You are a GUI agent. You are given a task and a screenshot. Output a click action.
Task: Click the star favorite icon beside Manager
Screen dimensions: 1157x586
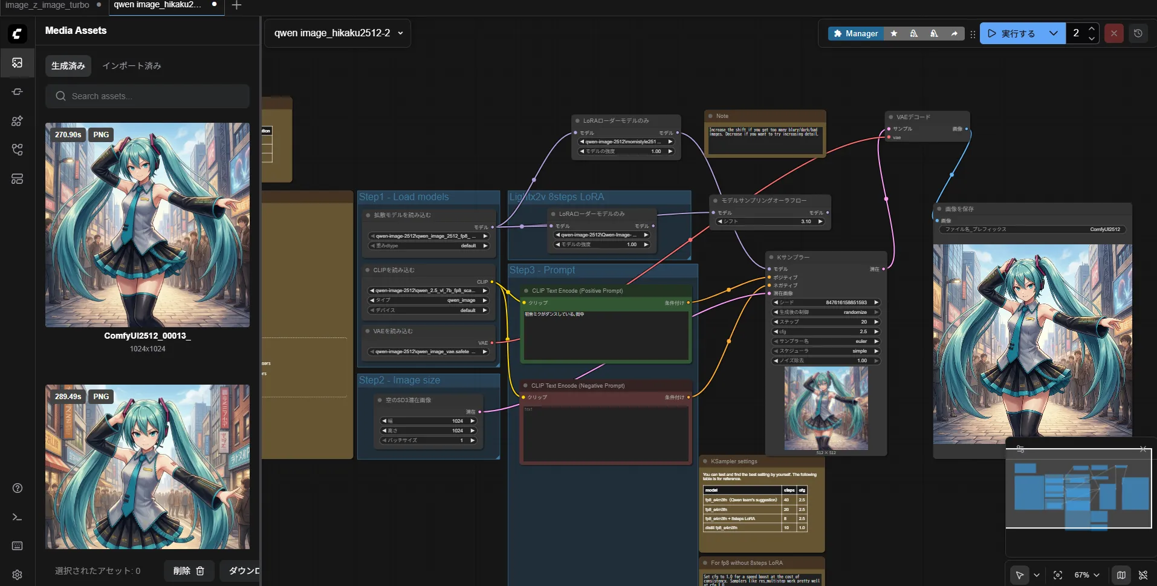click(x=894, y=33)
